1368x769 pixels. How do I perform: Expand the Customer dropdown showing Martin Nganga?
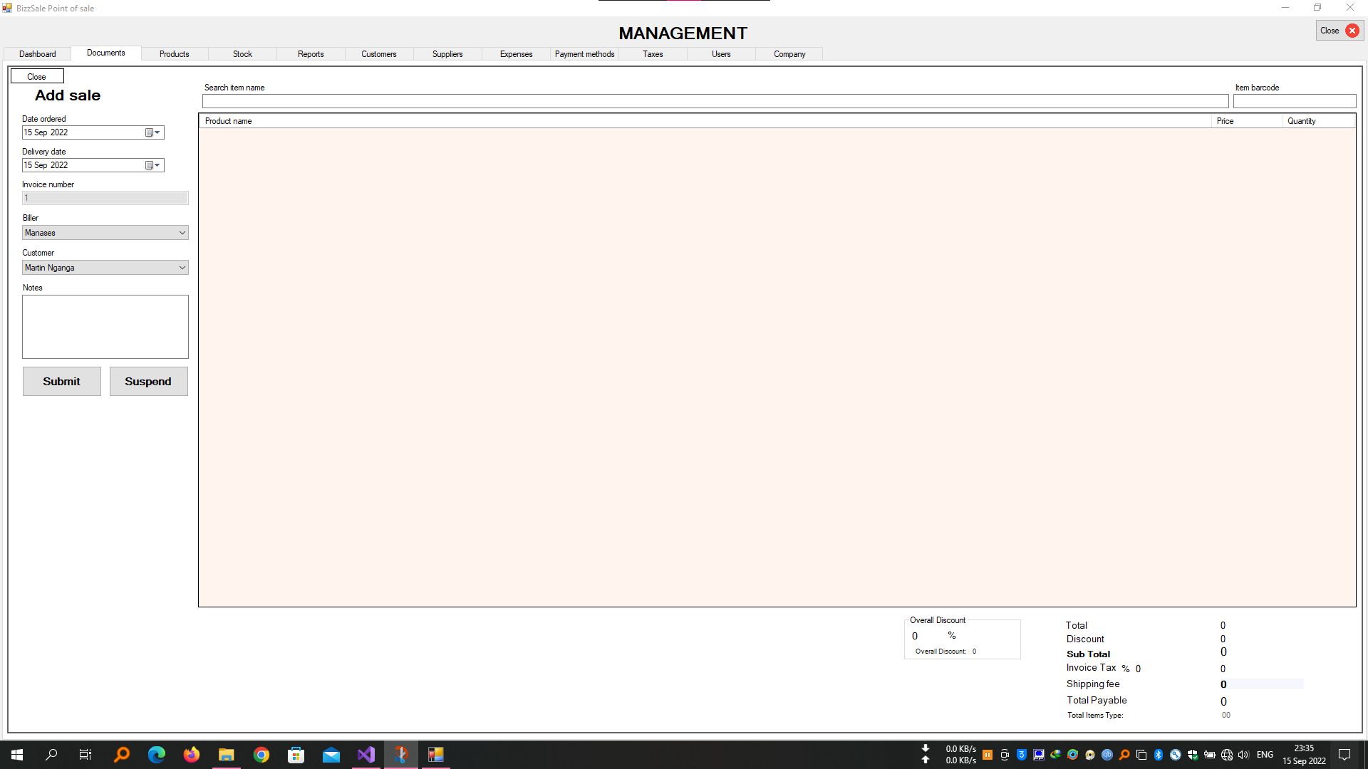tap(182, 268)
